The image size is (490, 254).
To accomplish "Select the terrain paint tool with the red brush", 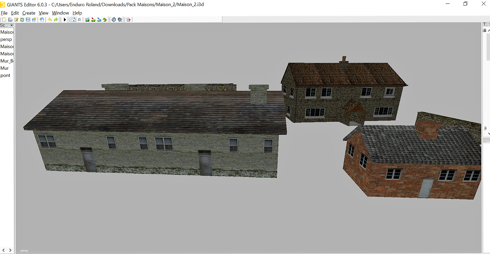I will [x=93, y=20].
